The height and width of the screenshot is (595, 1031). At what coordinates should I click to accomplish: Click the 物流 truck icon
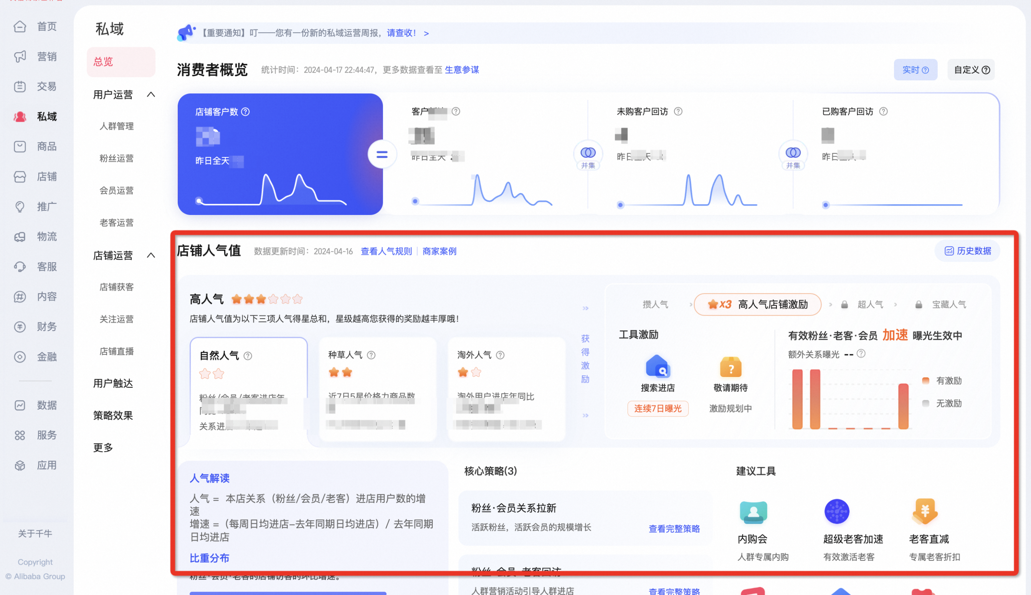(20, 237)
